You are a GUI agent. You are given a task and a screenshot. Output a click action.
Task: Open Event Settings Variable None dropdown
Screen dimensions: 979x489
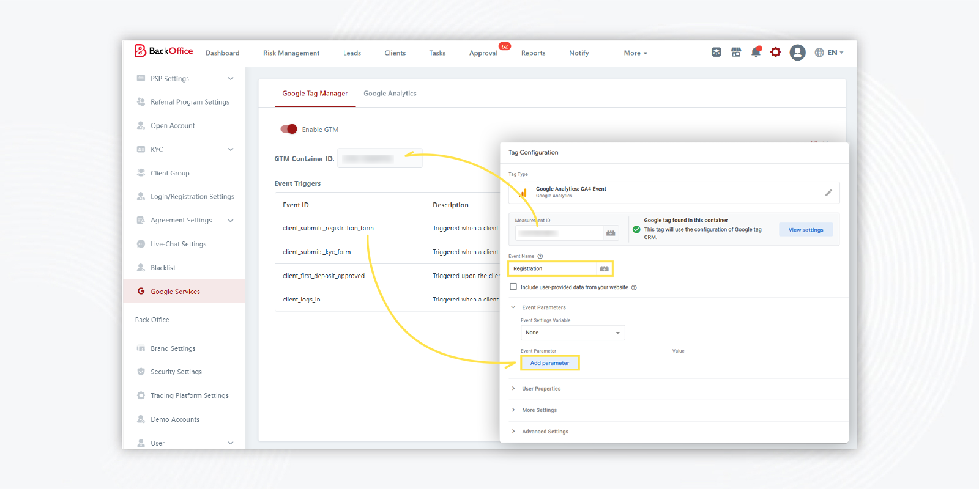(573, 333)
